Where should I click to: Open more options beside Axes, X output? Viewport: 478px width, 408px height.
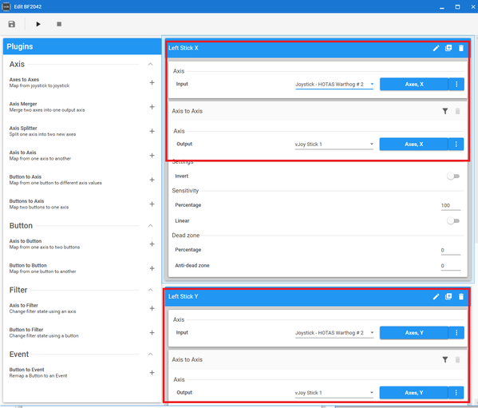[x=456, y=145]
